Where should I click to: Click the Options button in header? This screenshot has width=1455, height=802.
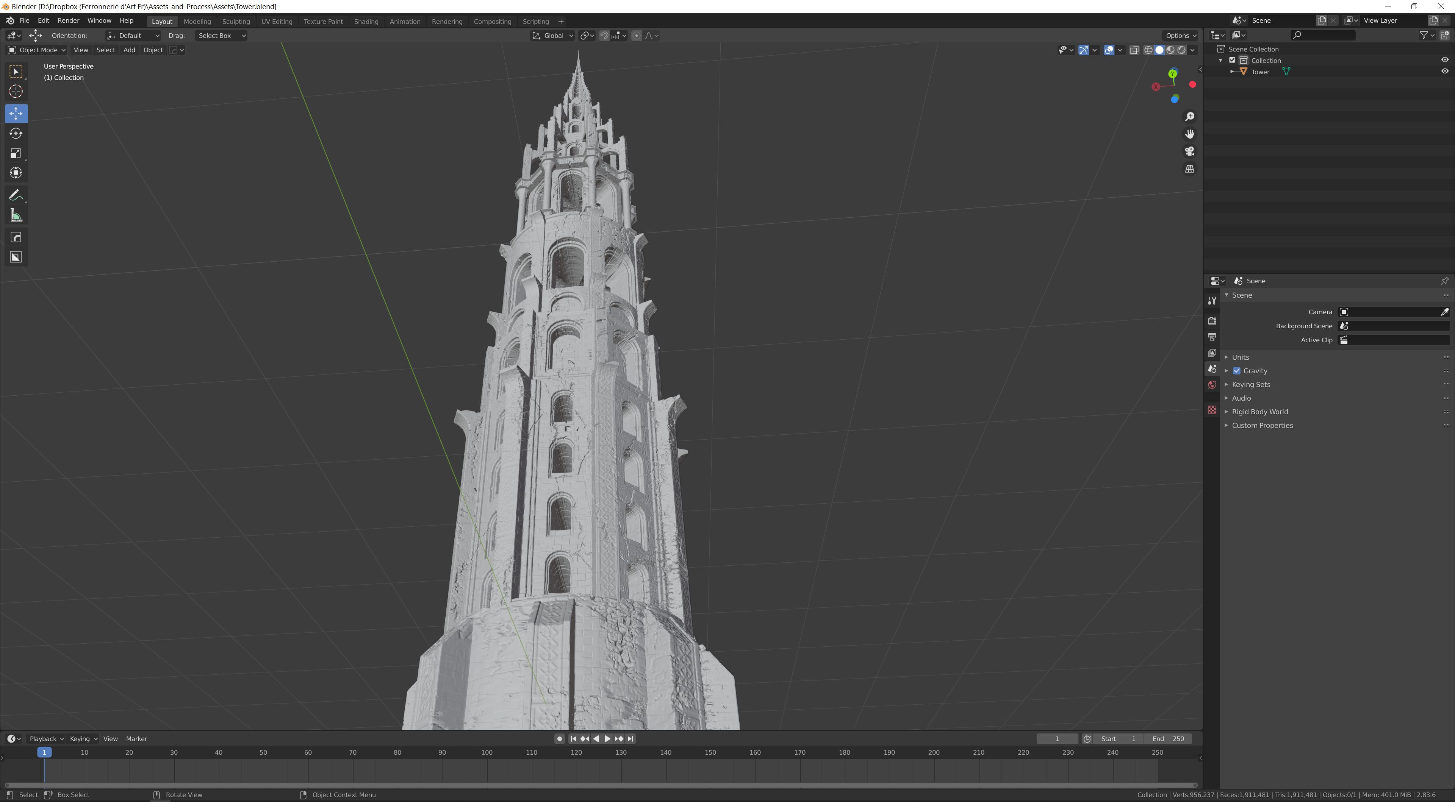coord(1181,36)
